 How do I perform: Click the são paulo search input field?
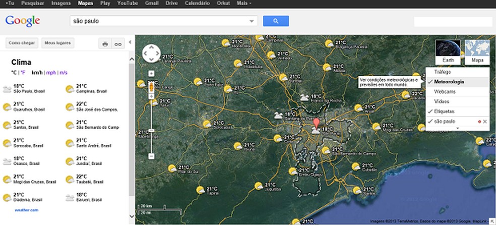pos(163,21)
